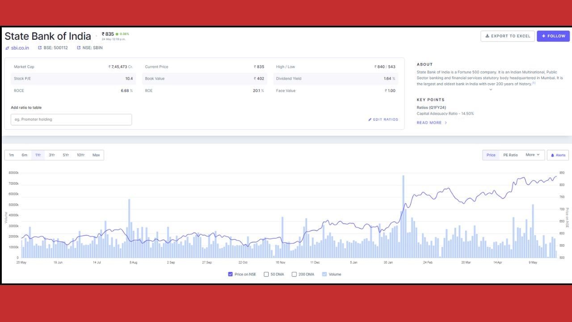Click the Alerts bell button
This screenshot has width=572, height=322.
click(558, 155)
